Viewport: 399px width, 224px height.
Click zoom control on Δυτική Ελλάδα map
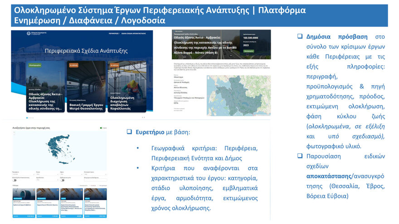click(x=209, y=78)
